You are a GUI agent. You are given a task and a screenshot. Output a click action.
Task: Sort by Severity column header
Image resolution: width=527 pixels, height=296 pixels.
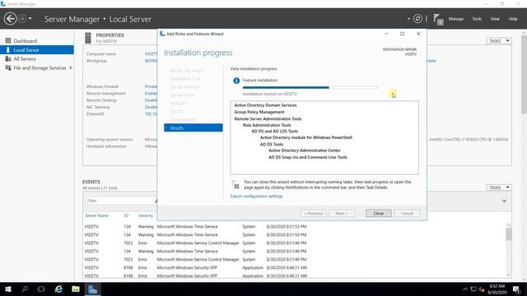coord(146,215)
